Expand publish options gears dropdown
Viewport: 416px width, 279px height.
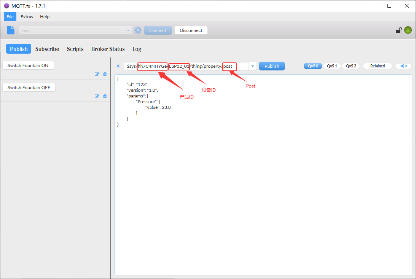tap(403, 66)
